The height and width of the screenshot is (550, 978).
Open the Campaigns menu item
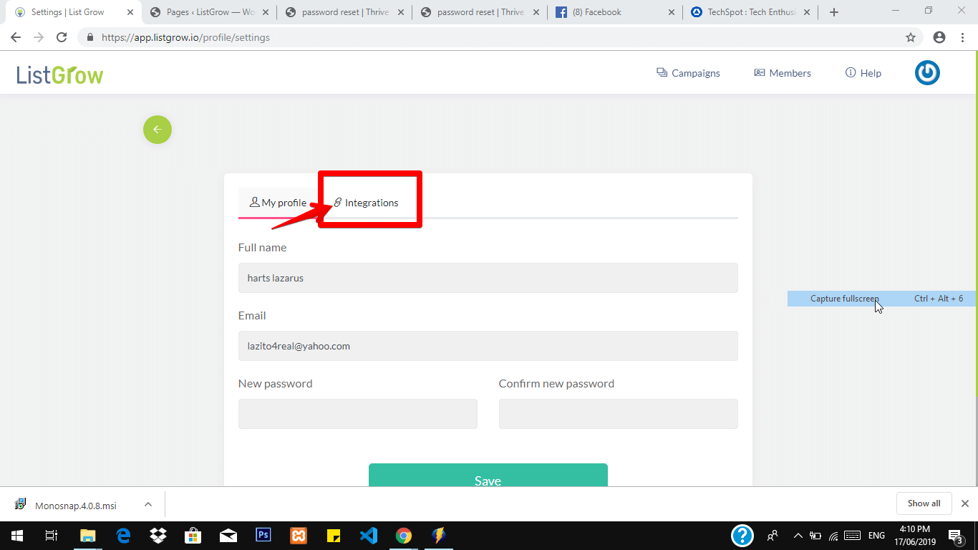pyautogui.click(x=688, y=73)
